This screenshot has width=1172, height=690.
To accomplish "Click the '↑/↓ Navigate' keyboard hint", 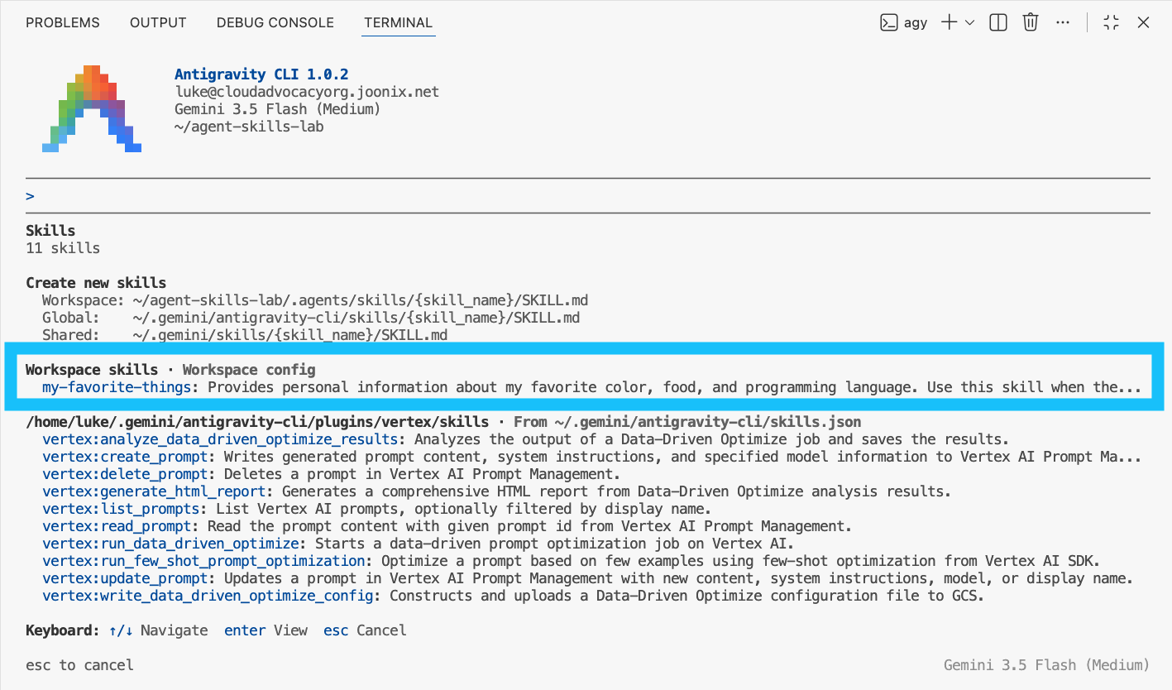I will click(158, 630).
